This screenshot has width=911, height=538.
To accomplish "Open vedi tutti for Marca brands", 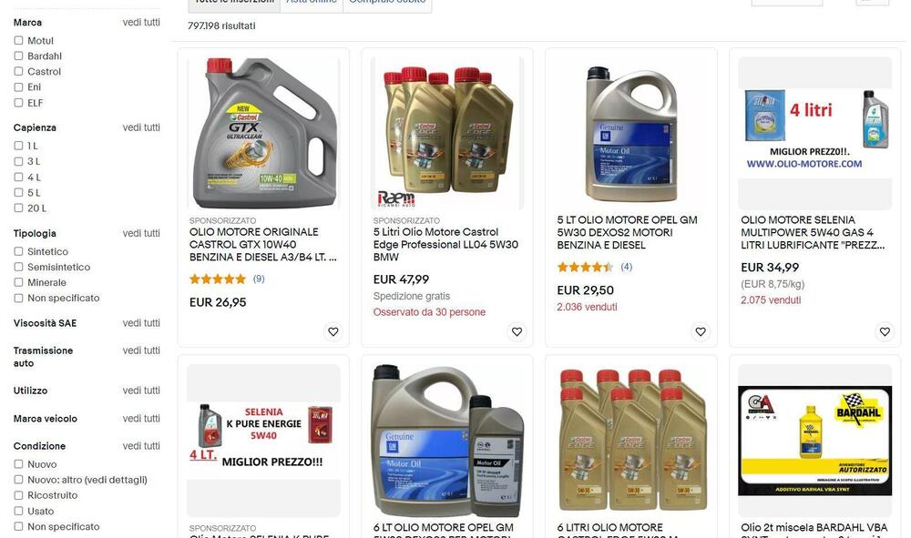I will point(141,22).
